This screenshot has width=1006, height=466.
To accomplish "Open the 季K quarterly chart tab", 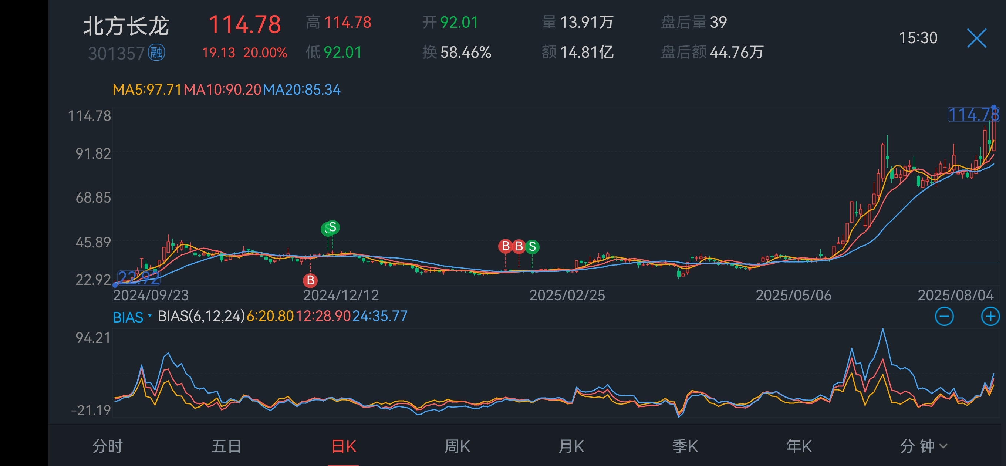I will [x=685, y=446].
